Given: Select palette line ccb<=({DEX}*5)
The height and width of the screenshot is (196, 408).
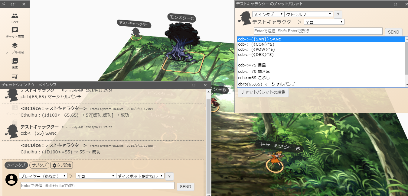Looking at the screenshot, I should (x=321, y=54).
